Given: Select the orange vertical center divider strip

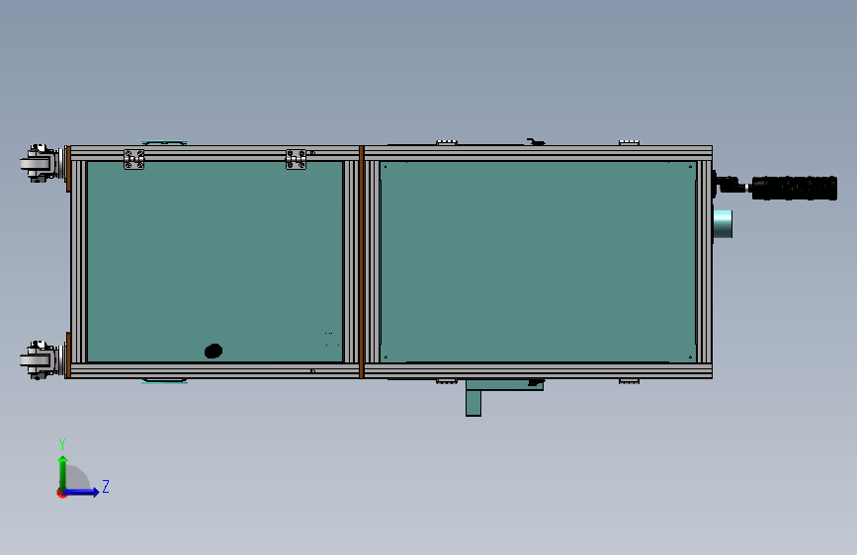Looking at the screenshot, I should (x=361, y=262).
